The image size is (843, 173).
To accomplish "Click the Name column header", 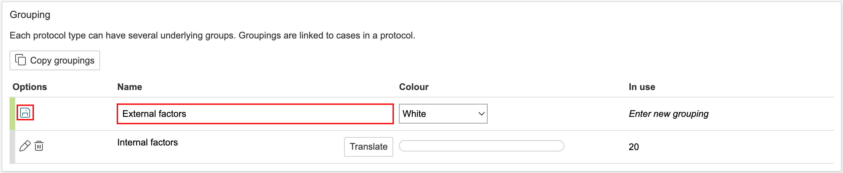I will pyautogui.click(x=130, y=87).
